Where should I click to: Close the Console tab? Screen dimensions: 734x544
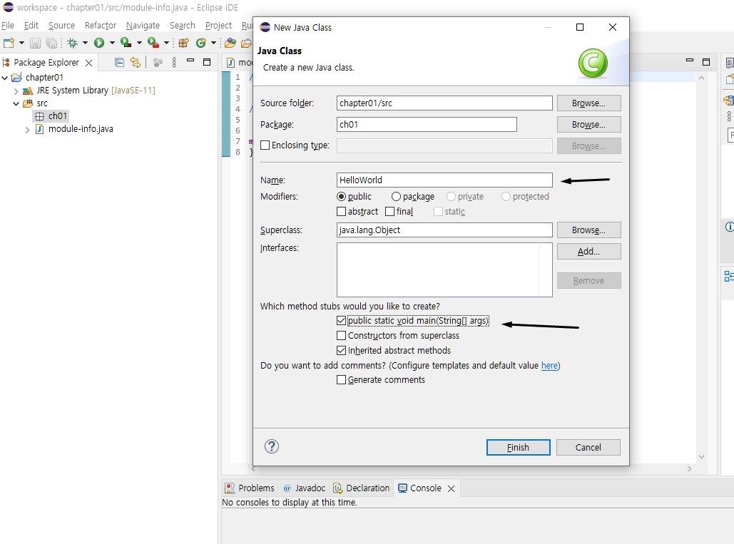coord(451,488)
